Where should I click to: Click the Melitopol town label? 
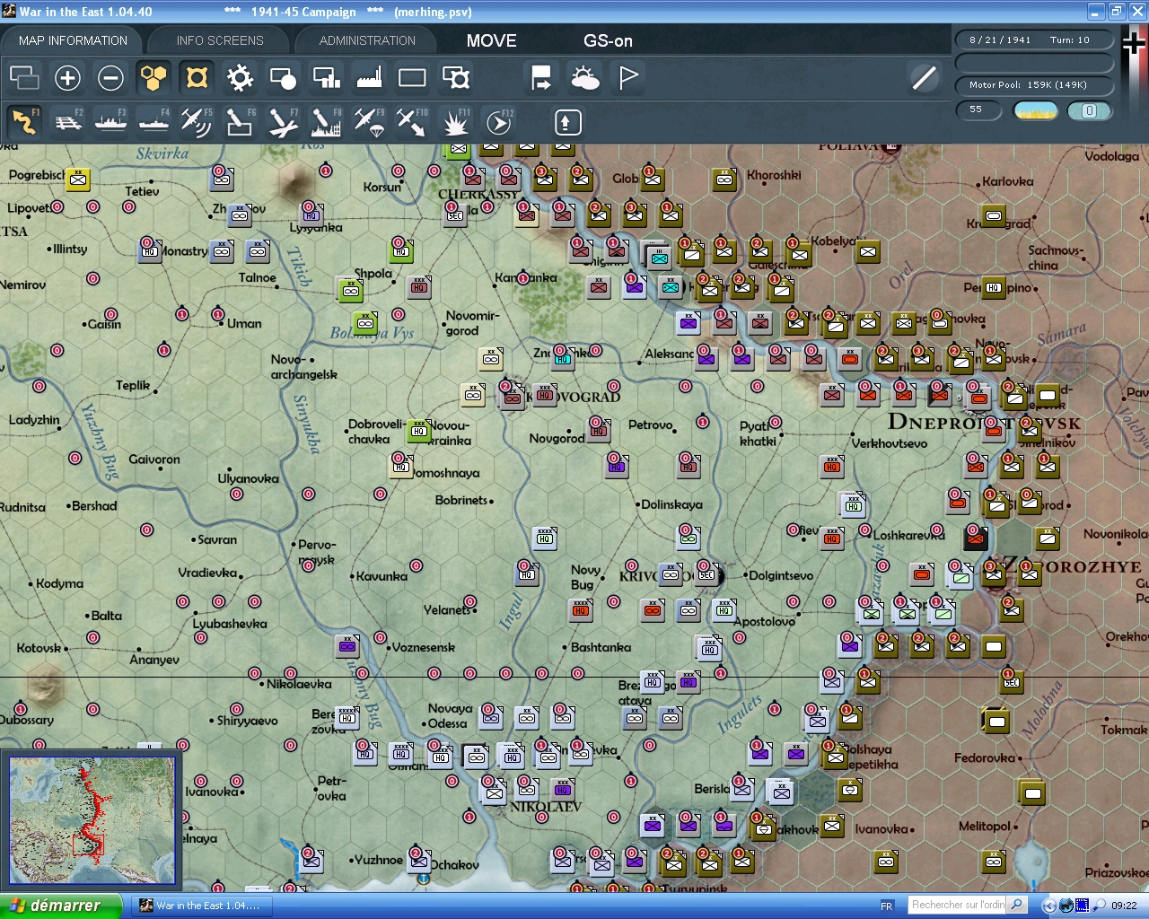(x=985, y=826)
